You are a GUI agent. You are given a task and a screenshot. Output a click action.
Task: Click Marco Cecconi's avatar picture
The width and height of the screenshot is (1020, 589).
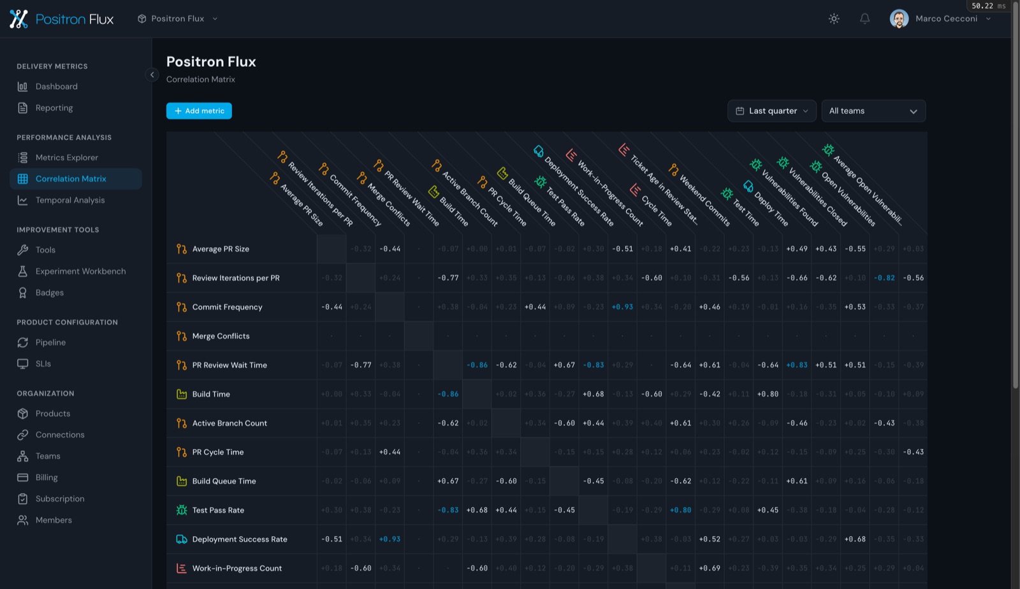pyautogui.click(x=899, y=19)
